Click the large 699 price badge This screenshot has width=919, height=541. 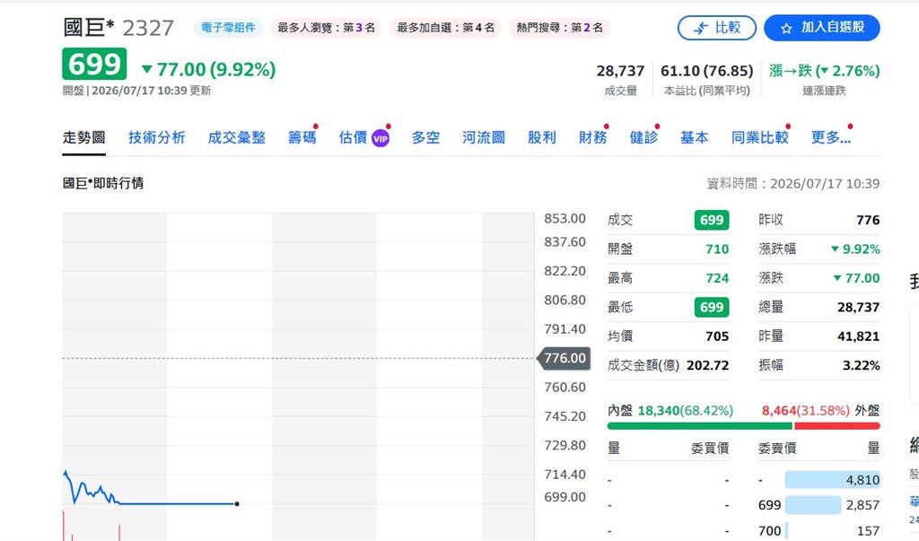pos(94,64)
